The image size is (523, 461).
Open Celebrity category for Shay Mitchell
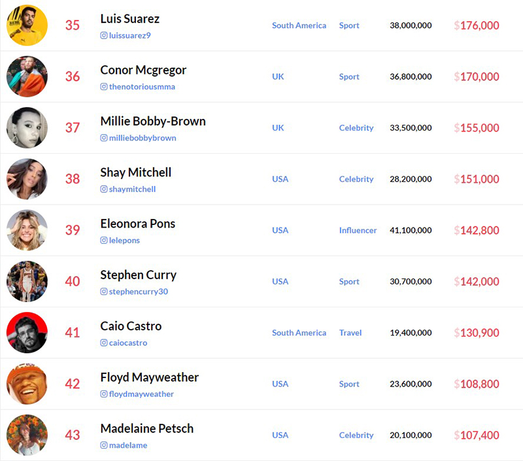tap(356, 179)
